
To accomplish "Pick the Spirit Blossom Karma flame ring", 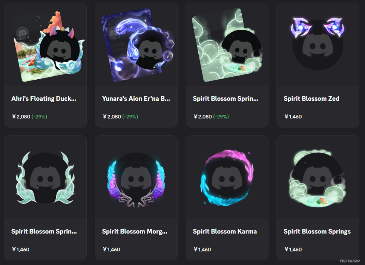I will pyautogui.click(x=227, y=177).
